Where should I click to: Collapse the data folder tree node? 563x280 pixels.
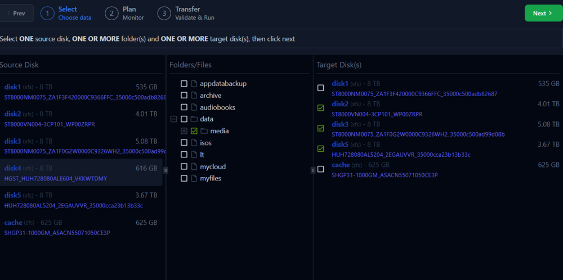173,119
